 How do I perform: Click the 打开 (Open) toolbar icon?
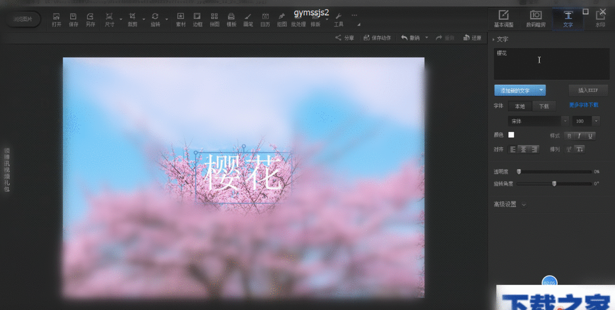click(56, 19)
